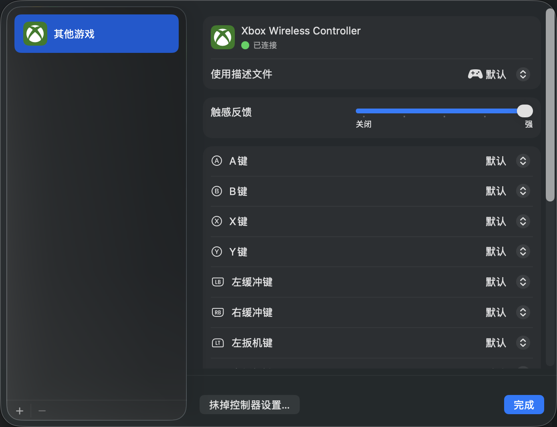Click the circled X button icon
This screenshot has width=557, height=427.
point(217,222)
